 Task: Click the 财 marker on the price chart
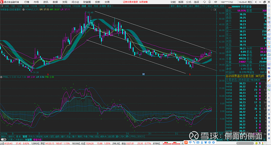[143, 74]
